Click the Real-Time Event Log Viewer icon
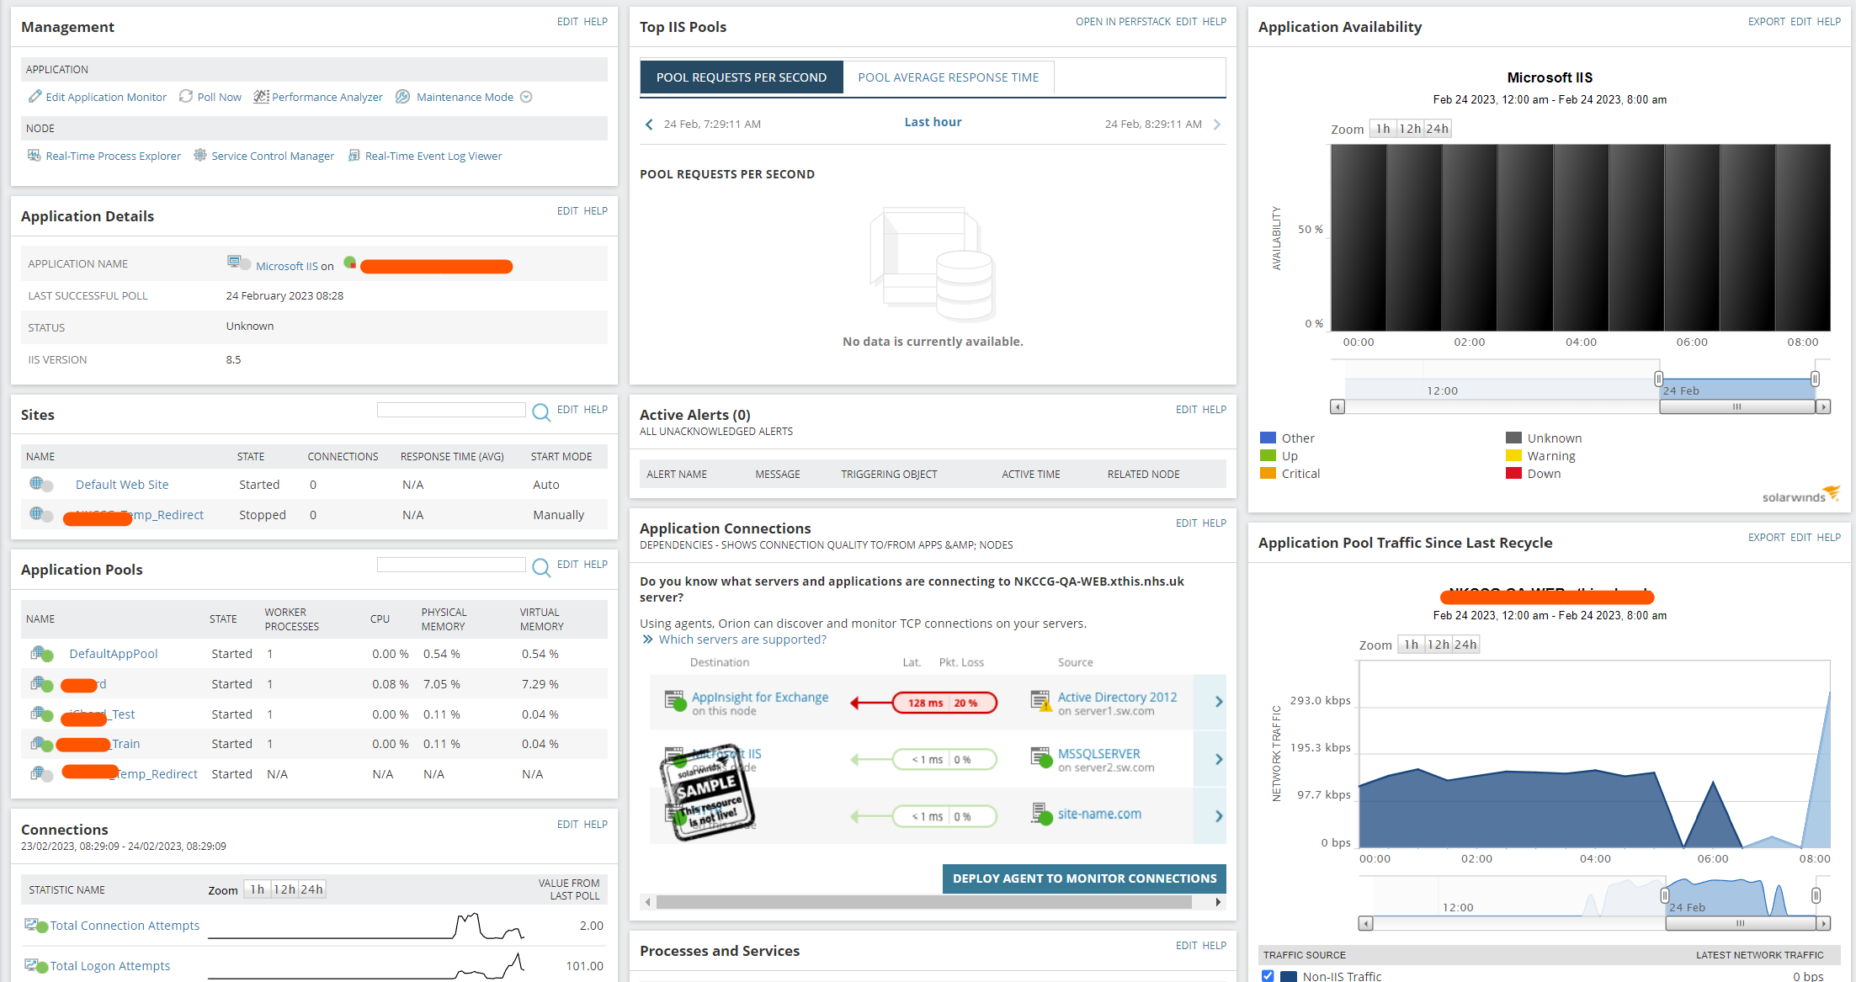 coord(354,156)
